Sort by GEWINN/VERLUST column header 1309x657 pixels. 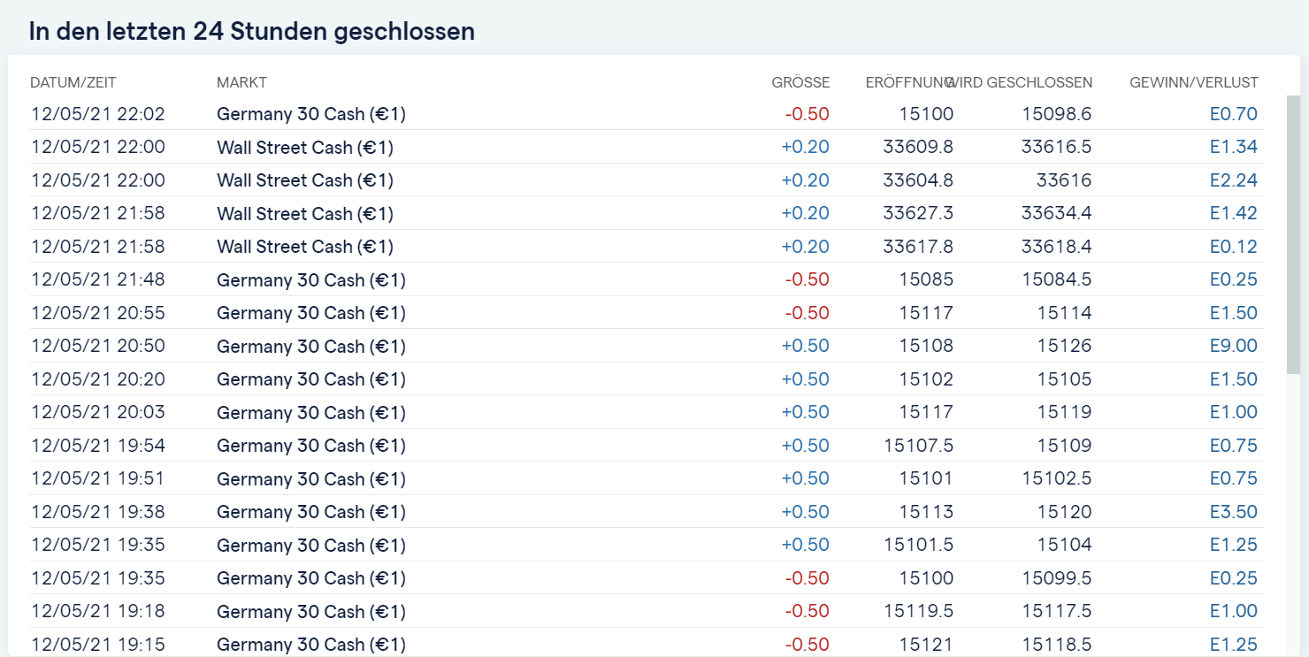tap(1193, 82)
